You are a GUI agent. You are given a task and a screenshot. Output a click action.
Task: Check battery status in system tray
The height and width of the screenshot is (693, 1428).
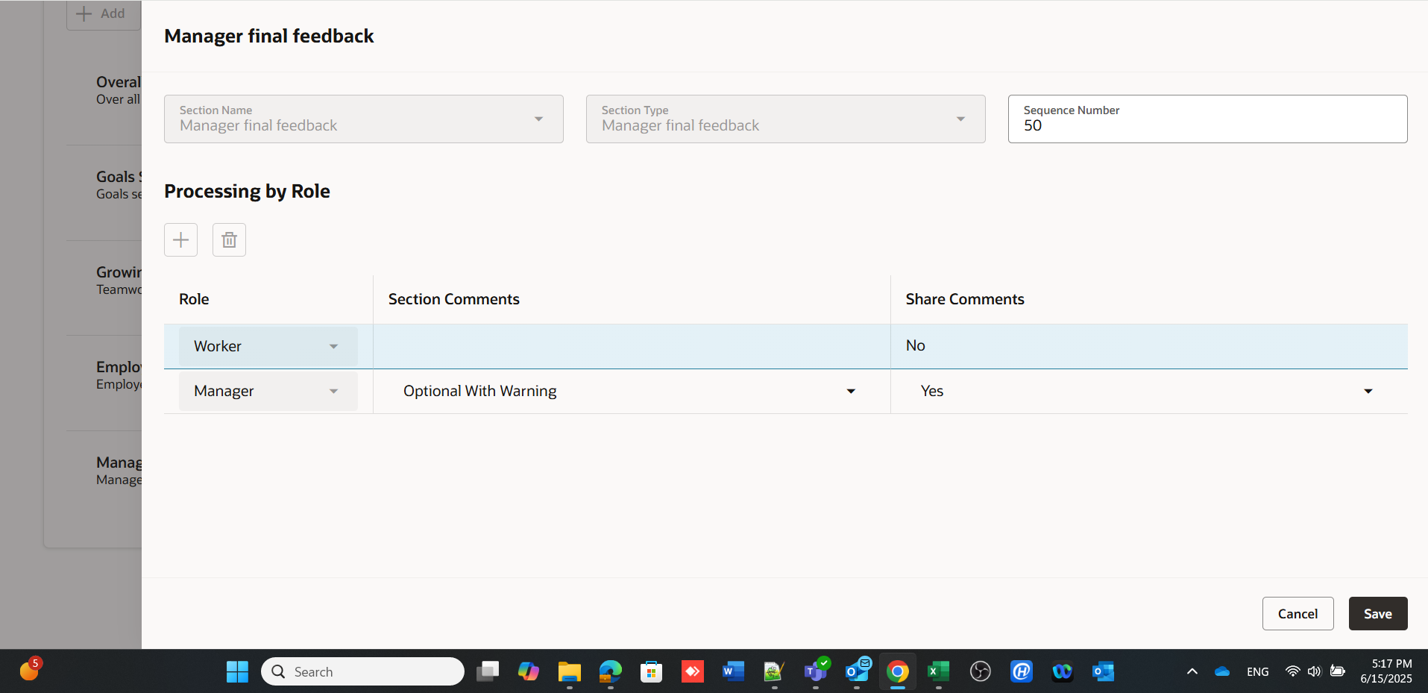pyautogui.click(x=1338, y=671)
